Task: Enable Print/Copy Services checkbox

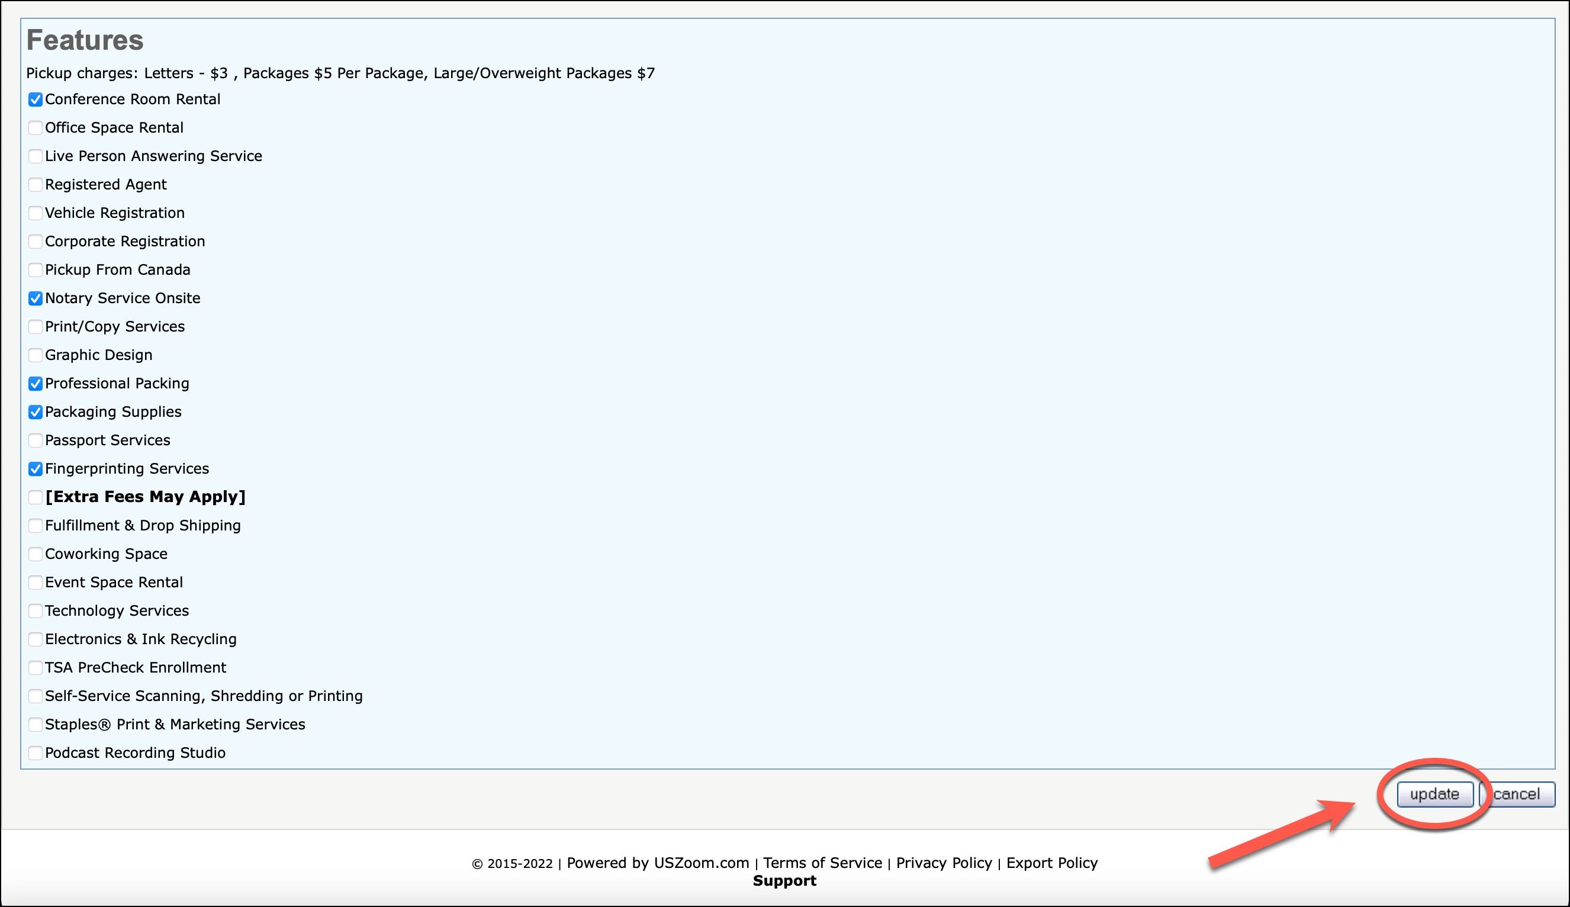Action: (36, 327)
